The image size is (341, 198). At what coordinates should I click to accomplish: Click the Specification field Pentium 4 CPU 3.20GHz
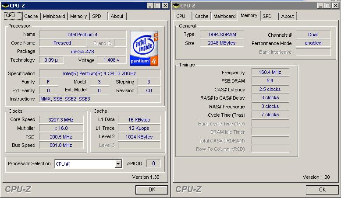click(x=99, y=73)
